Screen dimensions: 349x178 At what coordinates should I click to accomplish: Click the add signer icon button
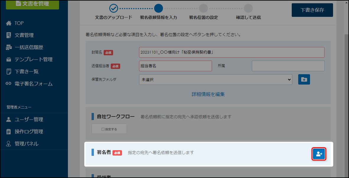coord(319,154)
